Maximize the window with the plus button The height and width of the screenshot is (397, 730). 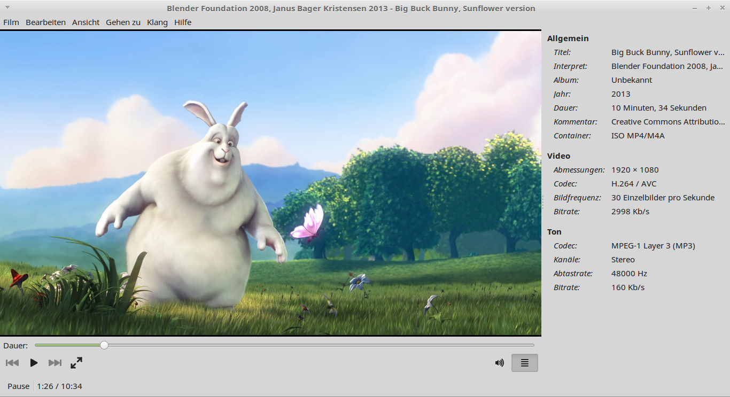pyautogui.click(x=709, y=8)
